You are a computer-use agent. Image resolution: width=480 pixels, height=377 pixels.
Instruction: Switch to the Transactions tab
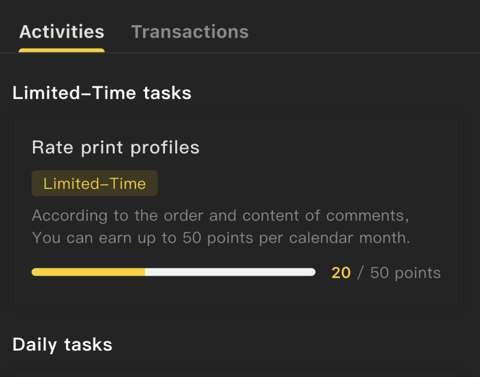pos(190,32)
